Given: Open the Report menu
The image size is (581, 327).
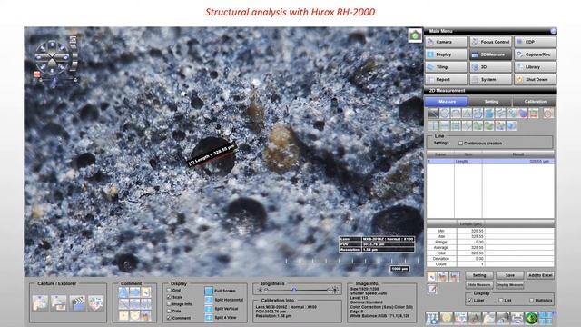Looking at the screenshot, I should tap(446, 79).
